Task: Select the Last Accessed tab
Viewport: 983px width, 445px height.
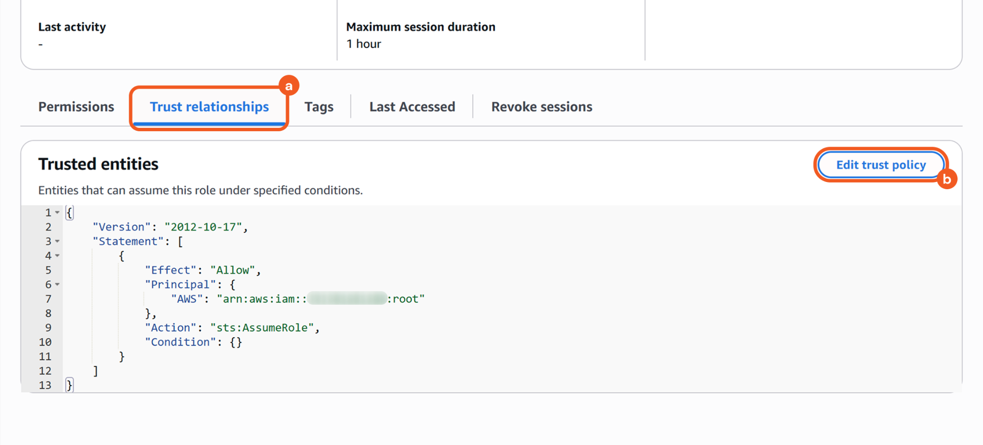Action: (412, 107)
